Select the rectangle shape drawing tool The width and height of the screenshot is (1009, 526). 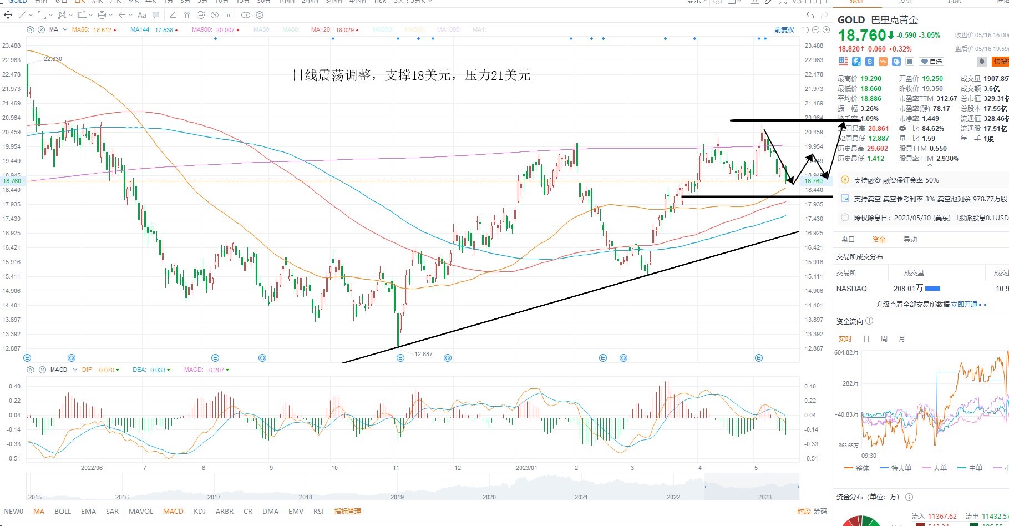click(x=42, y=15)
